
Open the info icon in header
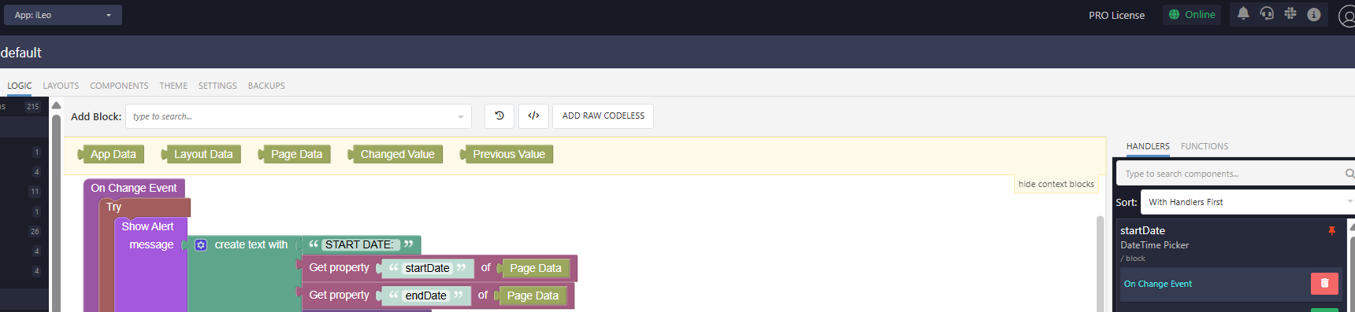[1313, 14]
